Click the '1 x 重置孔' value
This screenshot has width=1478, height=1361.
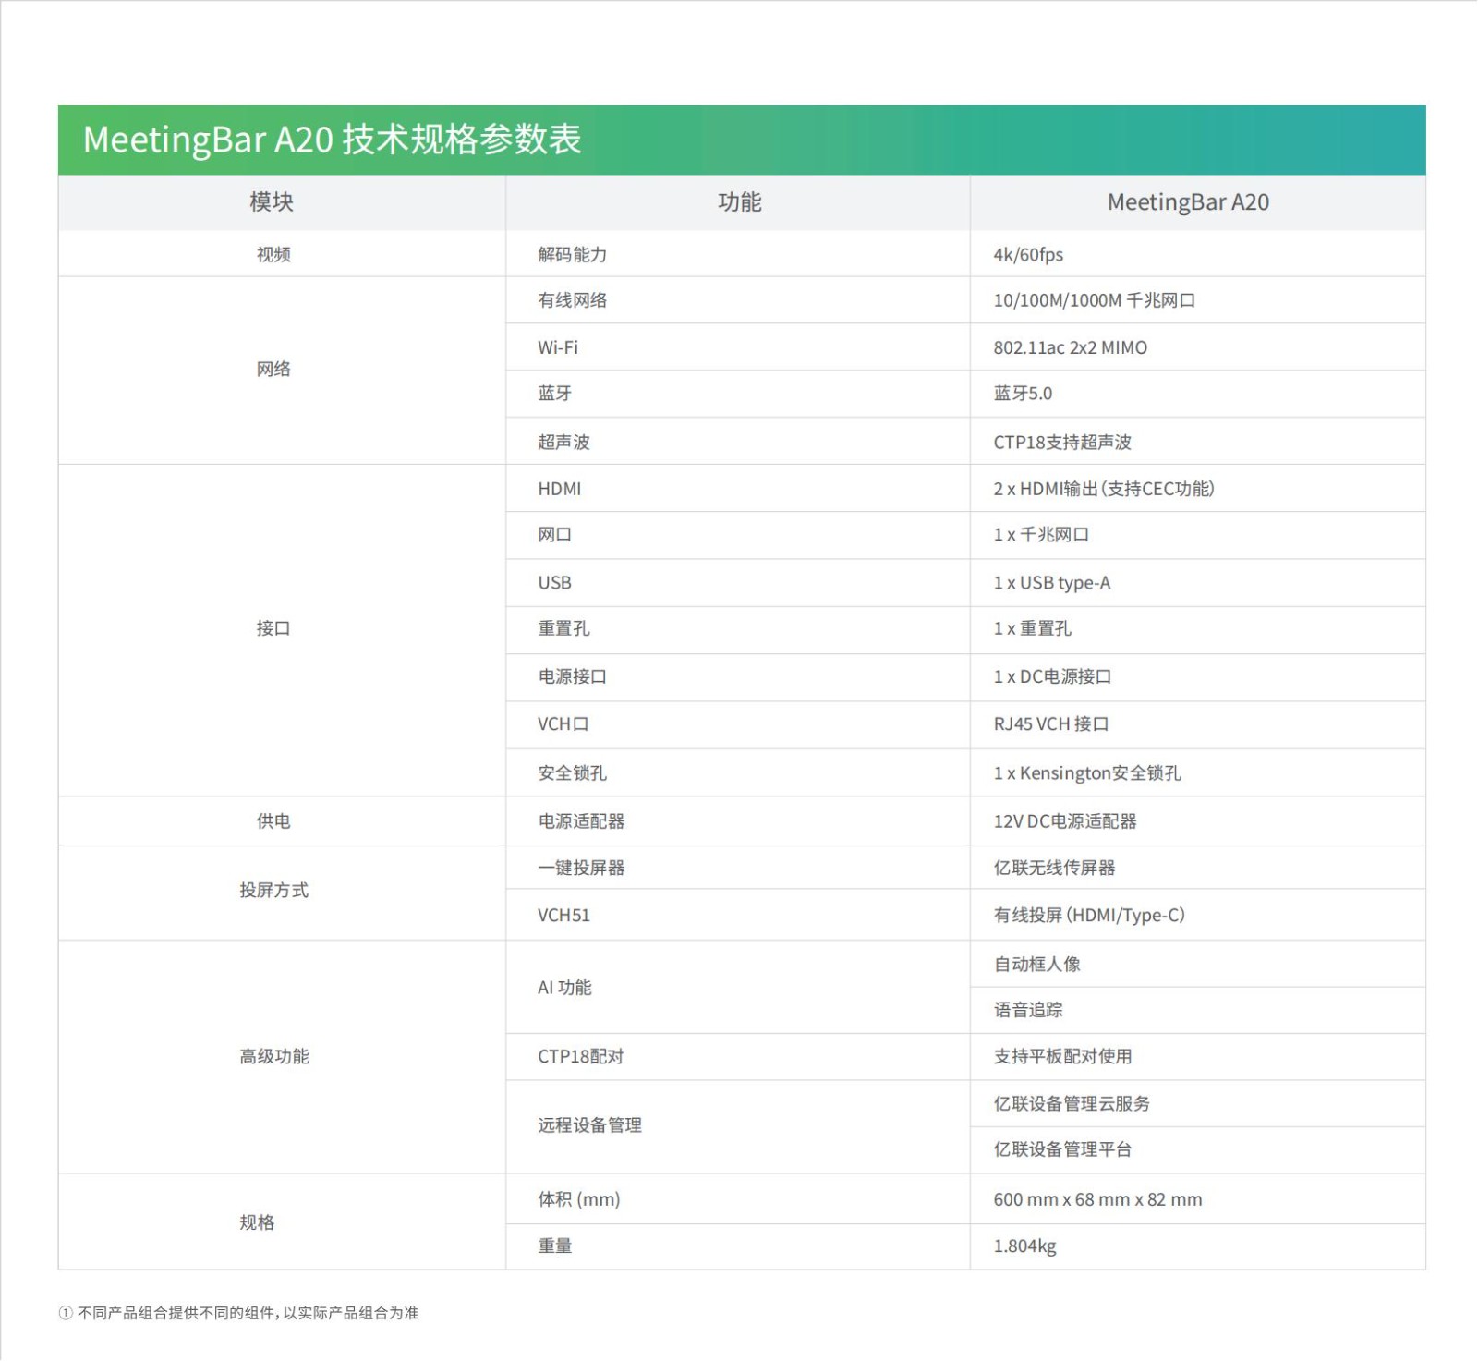pyautogui.click(x=1033, y=628)
